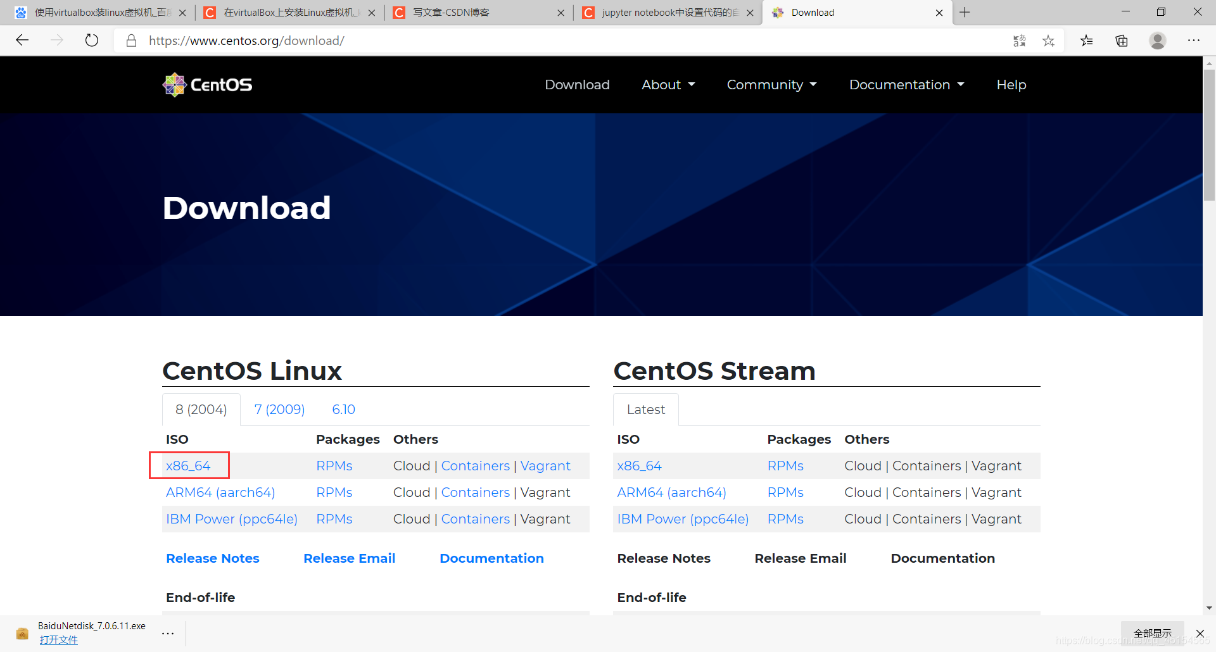
Task: Expand the About dropdown menu
Action: (668, 85)
